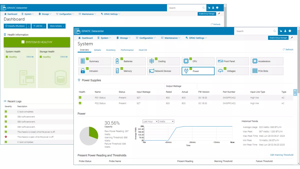Click the help icon in System window header

(290, 31)
